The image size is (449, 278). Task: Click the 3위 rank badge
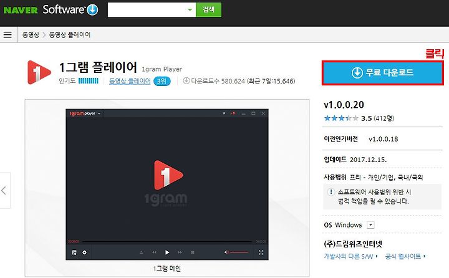click(x=162, y=81)
